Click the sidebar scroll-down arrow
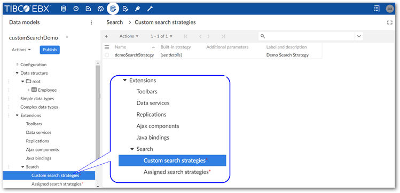 pos(98,187)
